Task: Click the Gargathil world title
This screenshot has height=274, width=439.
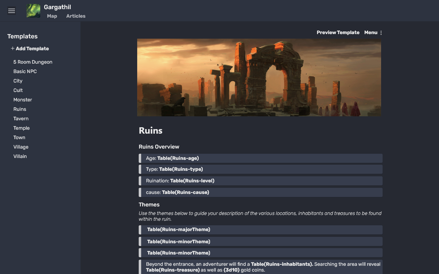Action: point(57,7)
